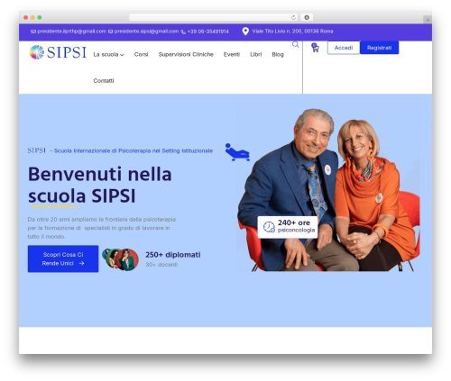Image resolution: width=451 pixels, height=381 pixels.
Task: Click the graduates avatar group thumbnail
Action: tap(120, 259)
